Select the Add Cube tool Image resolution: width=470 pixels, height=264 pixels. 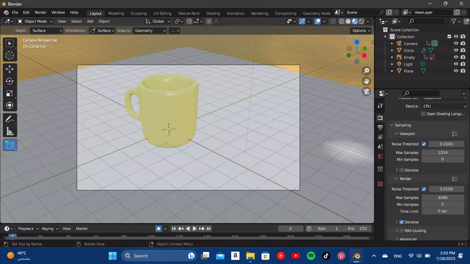[x=10, y=145]
